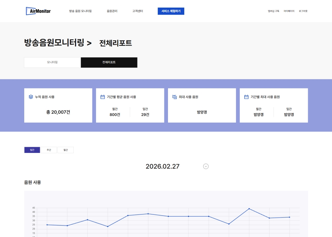Click the layers icon beside 누적 음원 사용
The width and height of the screenshot is (332, 237).
31,97
